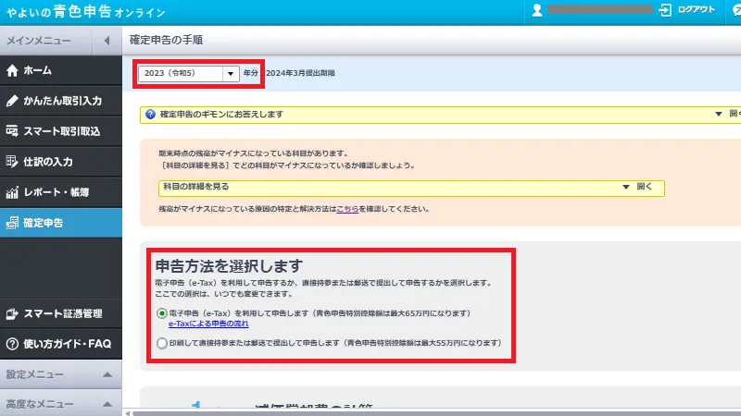741x416 pixels.
Task: Expand the 高度なメニュー section
Action: (61, 404)
